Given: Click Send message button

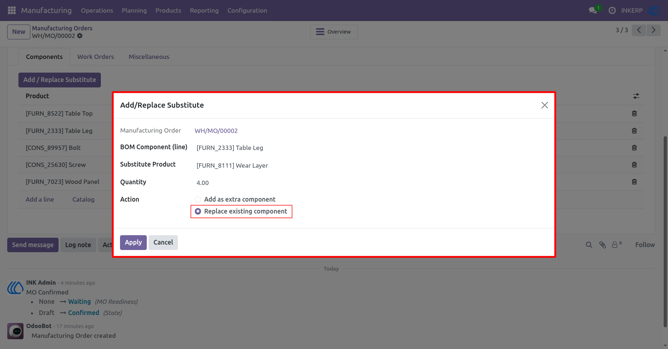Looking at the screenshot, I should point(33,245).
